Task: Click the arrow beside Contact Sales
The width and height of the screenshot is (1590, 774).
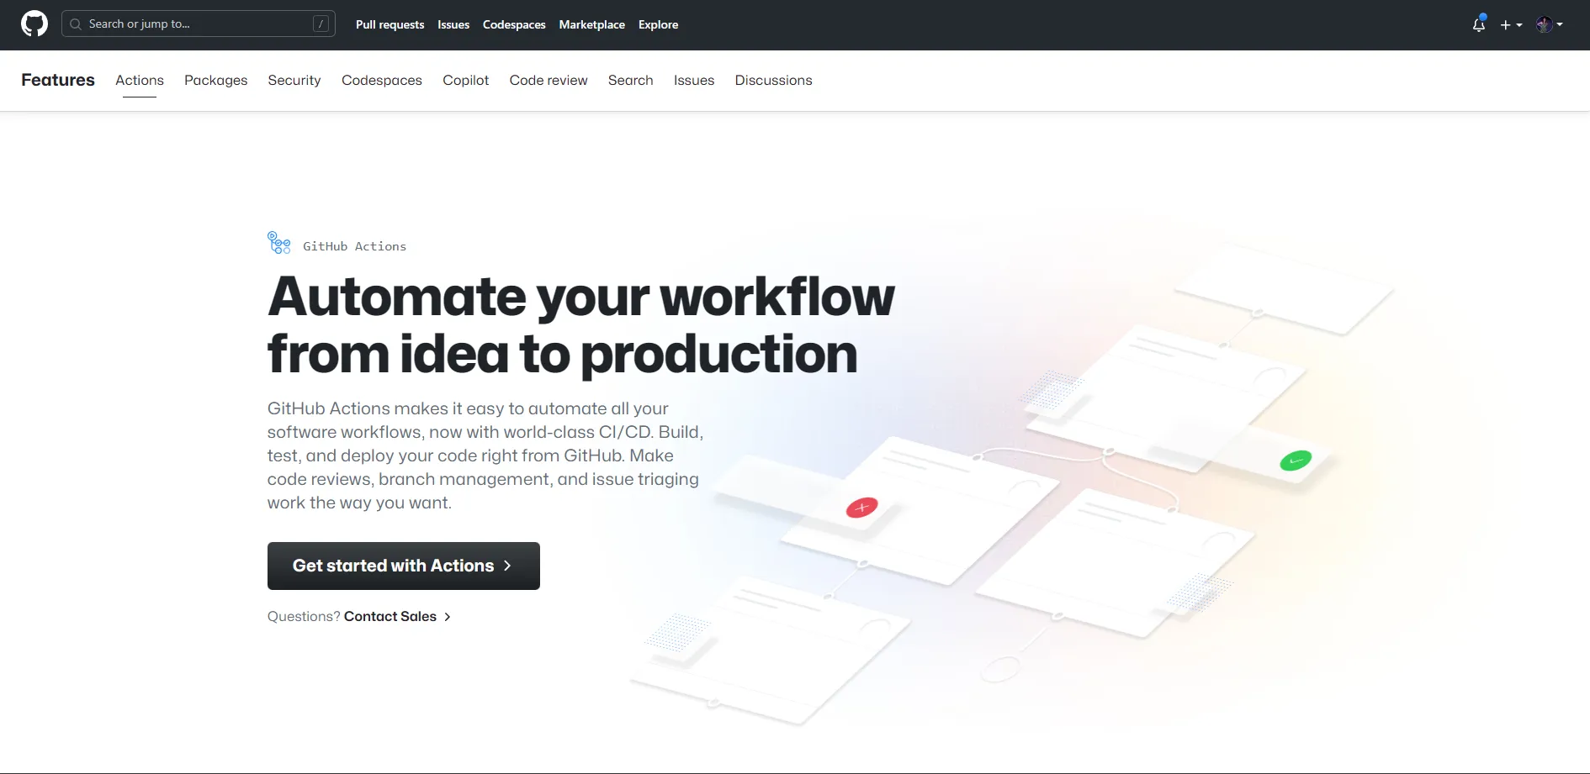Action: (x=448, y=617)
